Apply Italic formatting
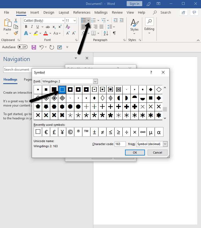Viewport: 201px width, 228px height. tap(32, 26)
